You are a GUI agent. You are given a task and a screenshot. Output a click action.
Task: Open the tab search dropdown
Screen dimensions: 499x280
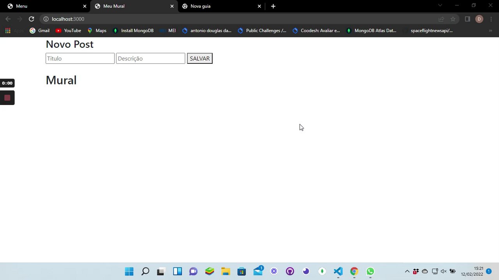(x=440, y=5)
